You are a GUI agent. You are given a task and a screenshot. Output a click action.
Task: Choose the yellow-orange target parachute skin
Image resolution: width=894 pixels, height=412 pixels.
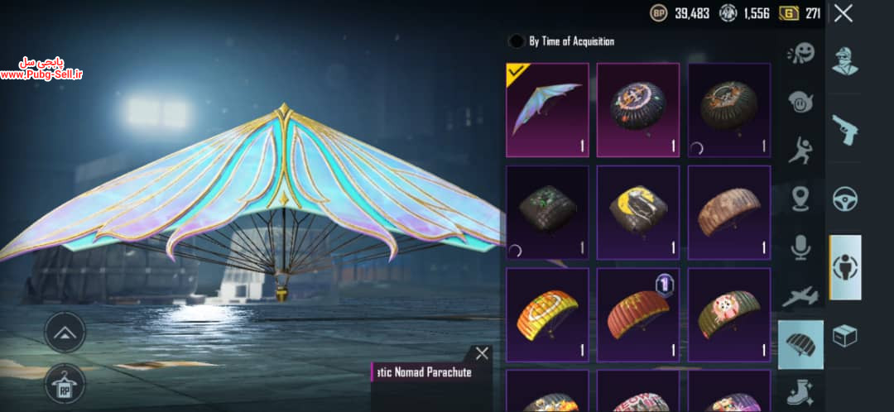(x=547, y=315)
